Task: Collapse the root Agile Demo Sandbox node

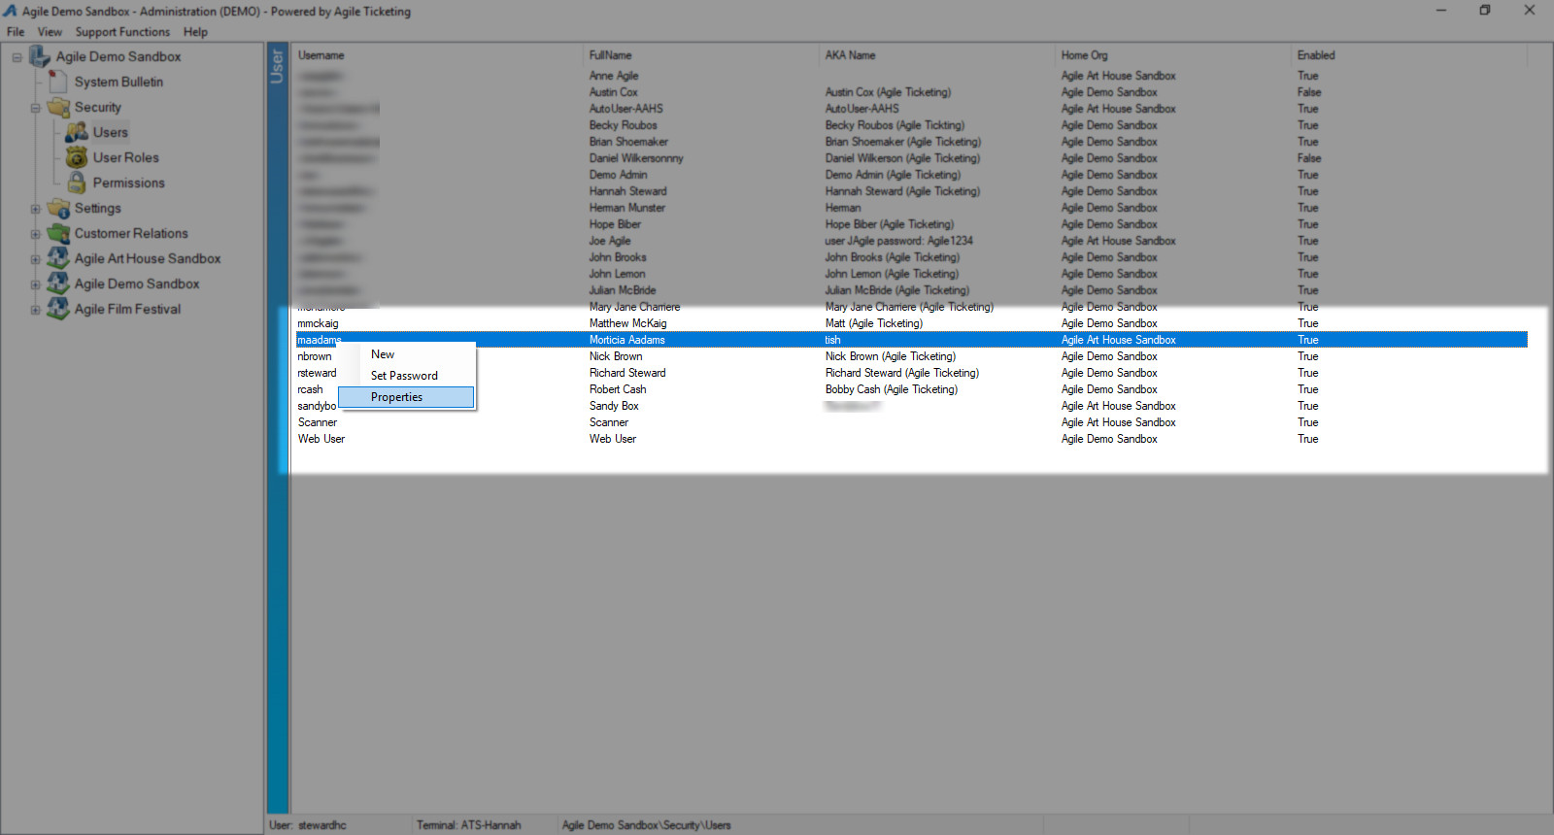Action: 17,57
